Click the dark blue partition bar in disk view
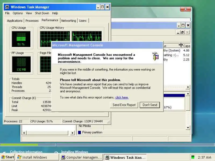The width and height of the screenshot is (215, 161). tap(174, 96)
